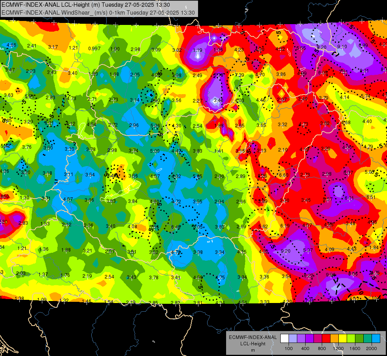Click the grid value 2.27
Screen dimensions: 387x356
pyautogui.click(x=197, y=100)
